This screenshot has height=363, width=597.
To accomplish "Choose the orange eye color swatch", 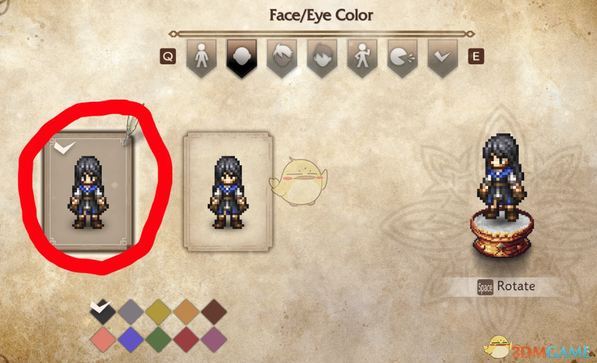I will coord(186,312).
